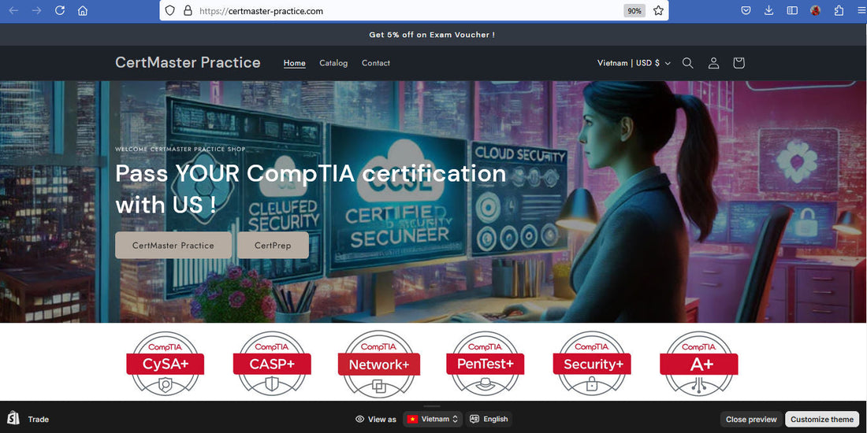Select the Security+ certification badge
Viewport: 867px width, 433px height.
pos(592,364)
